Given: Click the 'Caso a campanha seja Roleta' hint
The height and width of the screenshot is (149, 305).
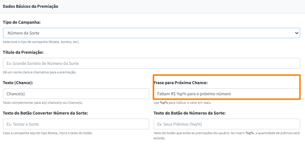Looking at the screenshot, I should click(x=48, y=133).
